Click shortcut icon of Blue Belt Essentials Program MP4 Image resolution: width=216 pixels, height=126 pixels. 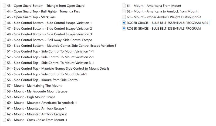coord(124,23)
